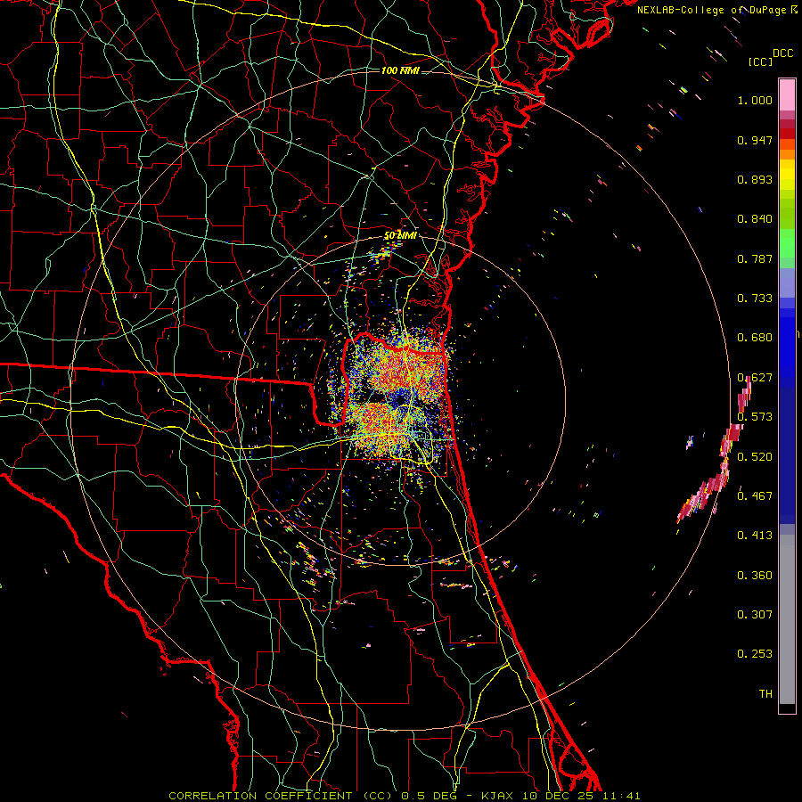This screenshot has height=802, width=802.
Task: Click the 0.360 scale value
Action: click(755, 576)
